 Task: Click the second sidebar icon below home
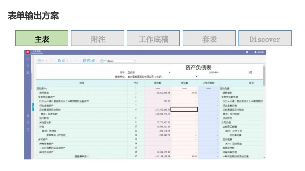coord(28,66)
